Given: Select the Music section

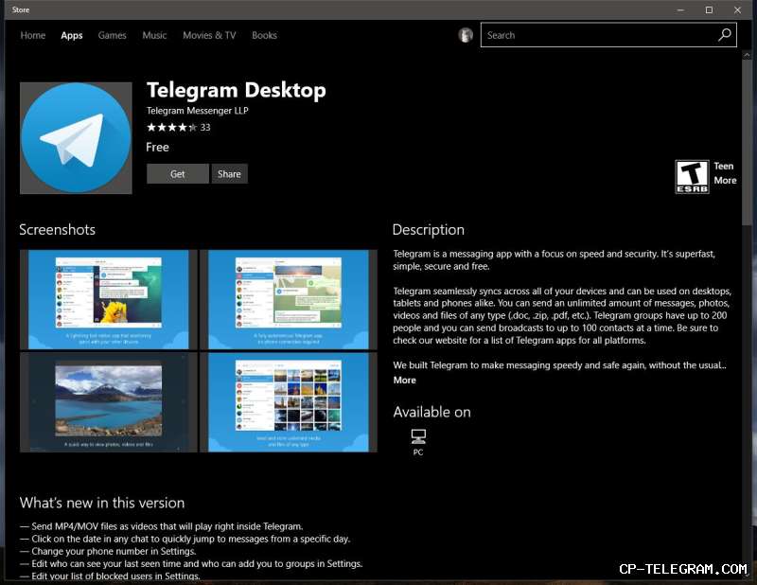Looking at the screenshot, I should [x=154, y=35].
